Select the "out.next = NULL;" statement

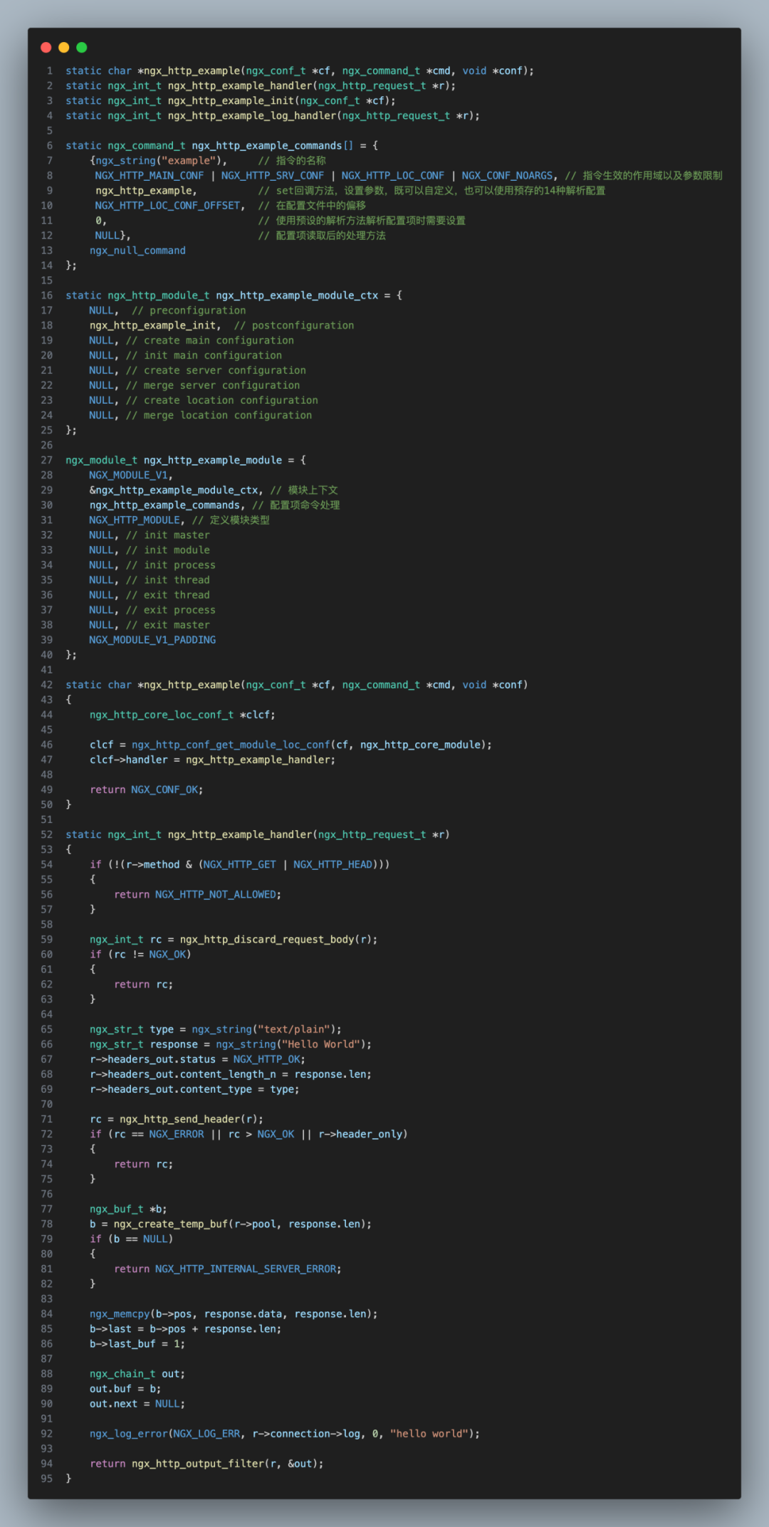pos(137,1404)
